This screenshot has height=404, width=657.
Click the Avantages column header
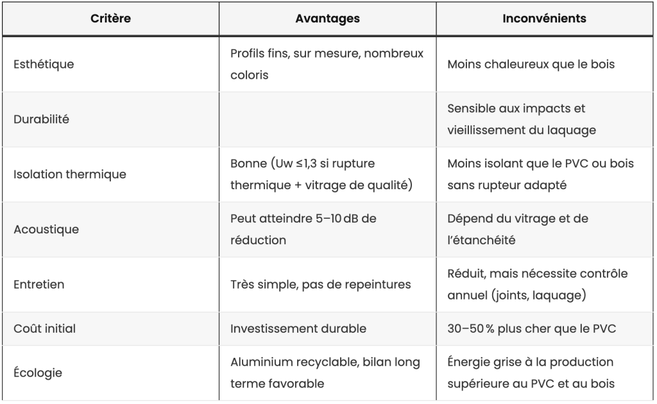click(327, 19)
